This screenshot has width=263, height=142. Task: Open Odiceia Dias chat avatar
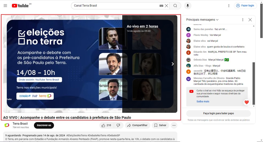point(188,60)
